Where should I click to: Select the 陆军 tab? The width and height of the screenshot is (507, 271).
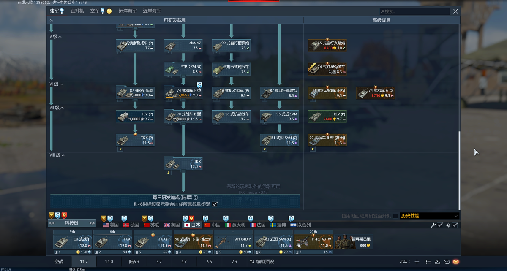point(57,11)
